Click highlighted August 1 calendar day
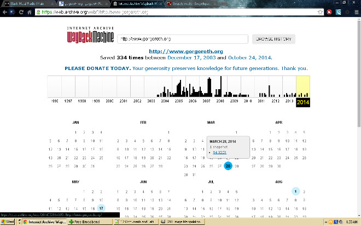Image resolution: width=361 pixels, height=226 pixels. (295, 191)
